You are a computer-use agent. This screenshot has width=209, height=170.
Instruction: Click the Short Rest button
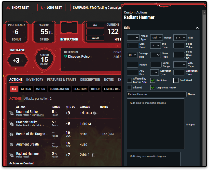click(x=18, y=8)
